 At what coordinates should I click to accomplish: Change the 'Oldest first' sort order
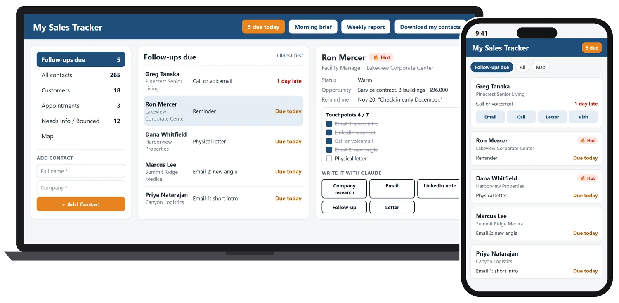pyautogui.click(x=290, y=56)
